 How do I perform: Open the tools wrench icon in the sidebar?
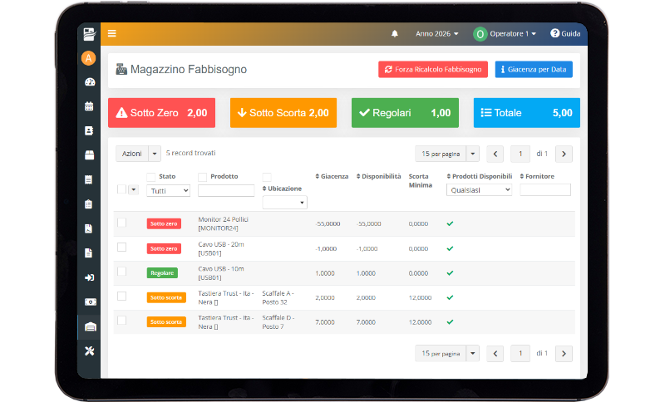pyautogui.click(x=90, y=351)
